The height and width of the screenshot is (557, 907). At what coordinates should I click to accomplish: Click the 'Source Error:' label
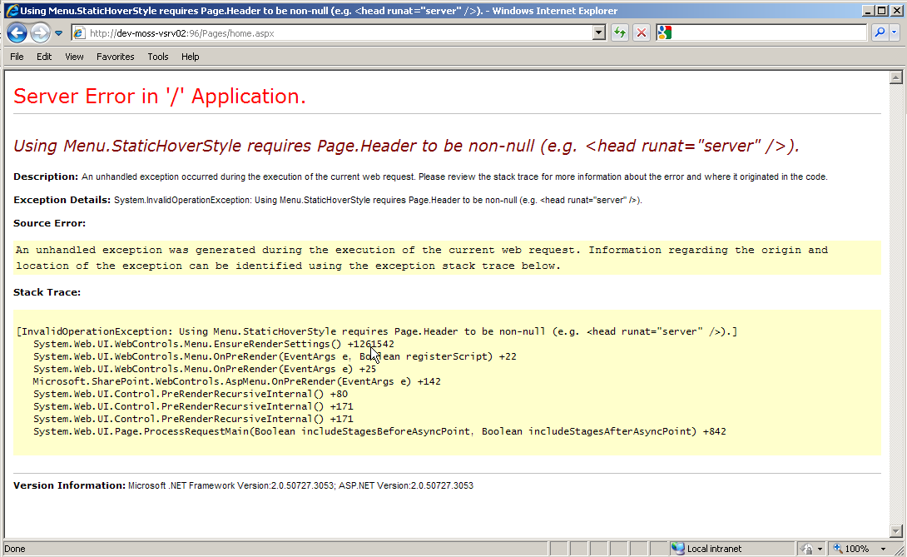click(x=49, y=223)
